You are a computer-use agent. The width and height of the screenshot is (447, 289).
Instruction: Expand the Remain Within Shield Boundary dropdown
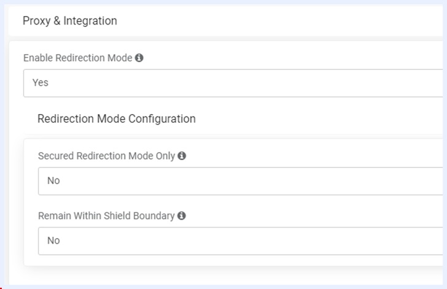pyautogui.click(x=239, y=241)
